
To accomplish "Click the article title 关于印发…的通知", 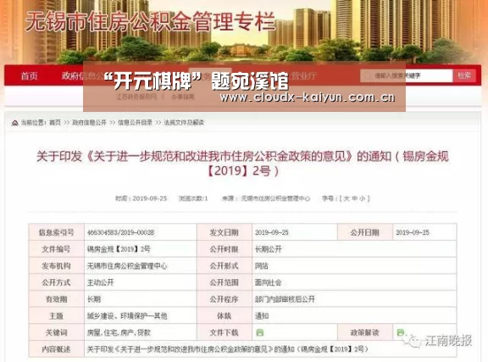I will [x=242, y=163].
